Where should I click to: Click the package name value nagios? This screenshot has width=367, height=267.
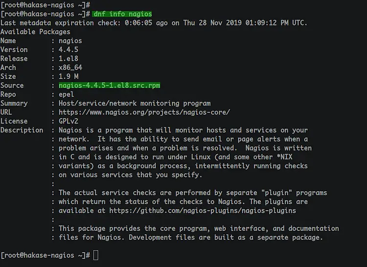(x=70, y=41)
